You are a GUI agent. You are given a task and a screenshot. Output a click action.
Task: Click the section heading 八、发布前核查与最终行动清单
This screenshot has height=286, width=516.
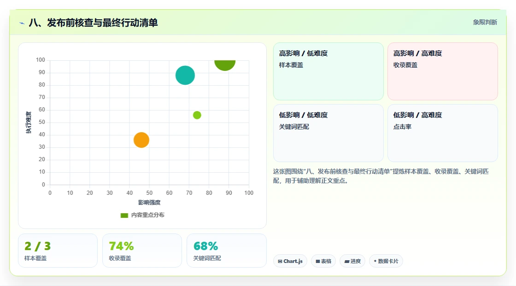coord(93,23)
